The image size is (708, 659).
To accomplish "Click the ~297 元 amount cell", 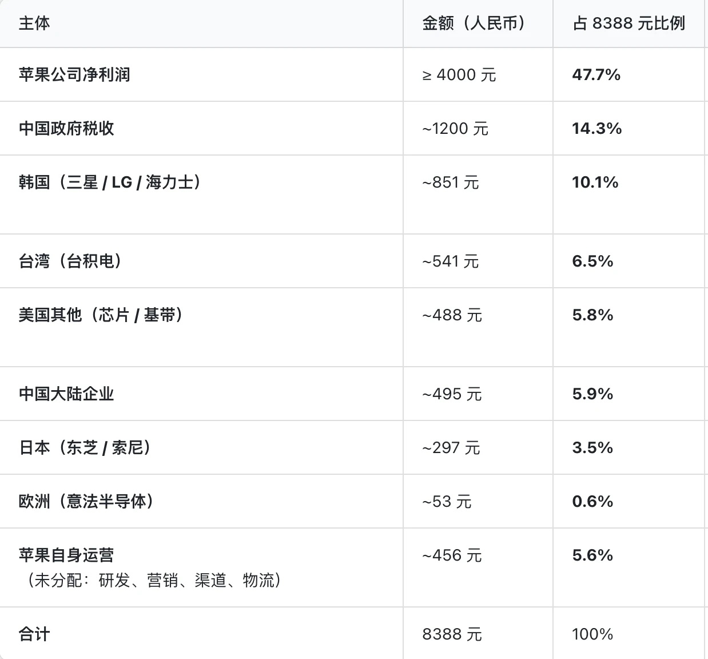I will 451,448.
